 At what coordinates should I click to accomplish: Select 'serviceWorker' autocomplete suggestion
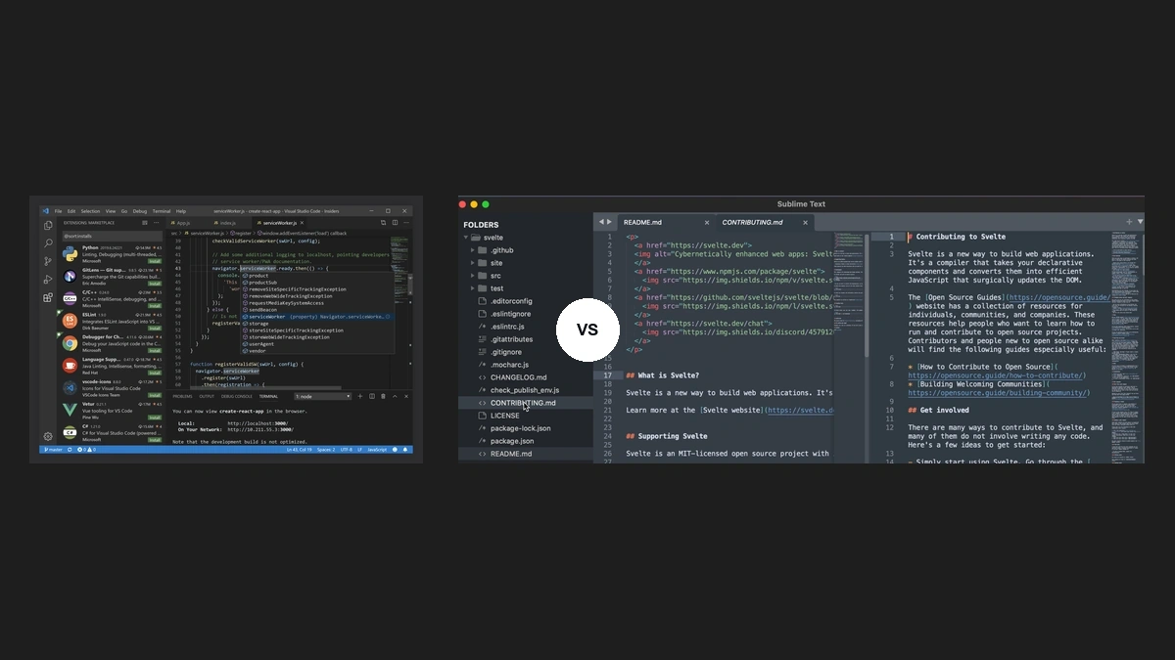pos(317,317)
